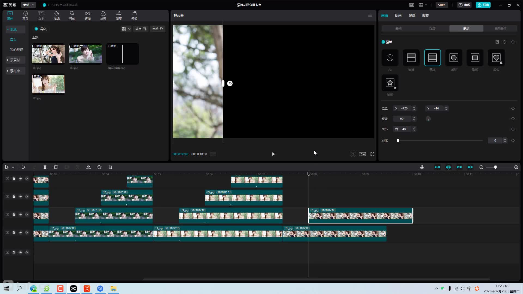This screenshot has height=294, width=523.
Task: Select the 星形 star mask
Action: tap(390, 83)
